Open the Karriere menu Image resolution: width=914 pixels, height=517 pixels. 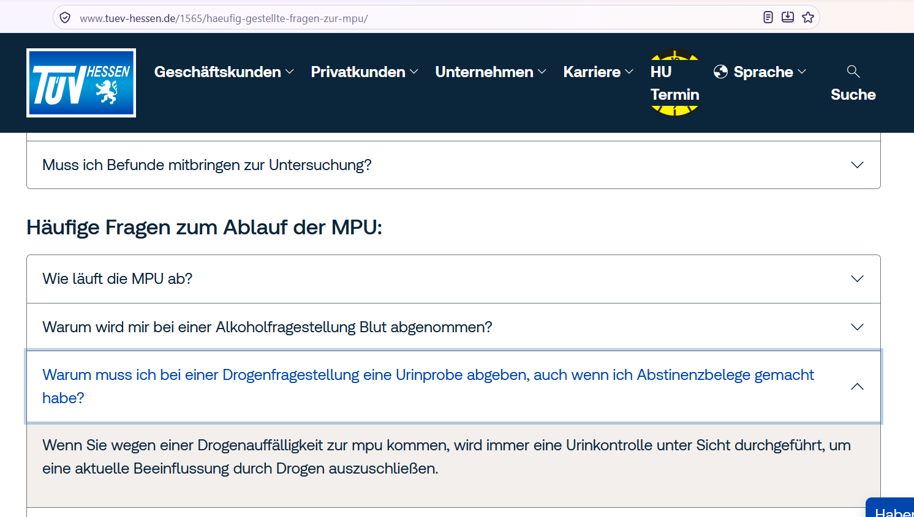(599, 72)
